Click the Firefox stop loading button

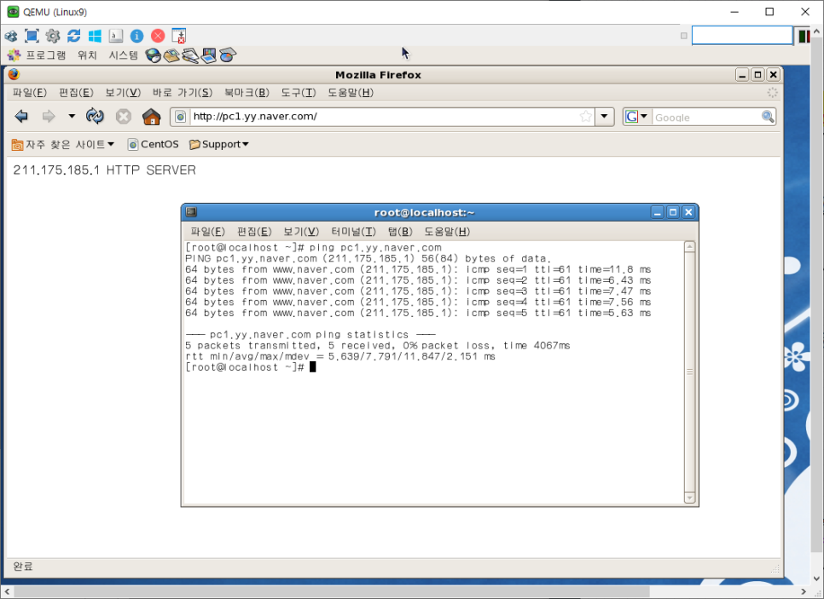[124, 116]
